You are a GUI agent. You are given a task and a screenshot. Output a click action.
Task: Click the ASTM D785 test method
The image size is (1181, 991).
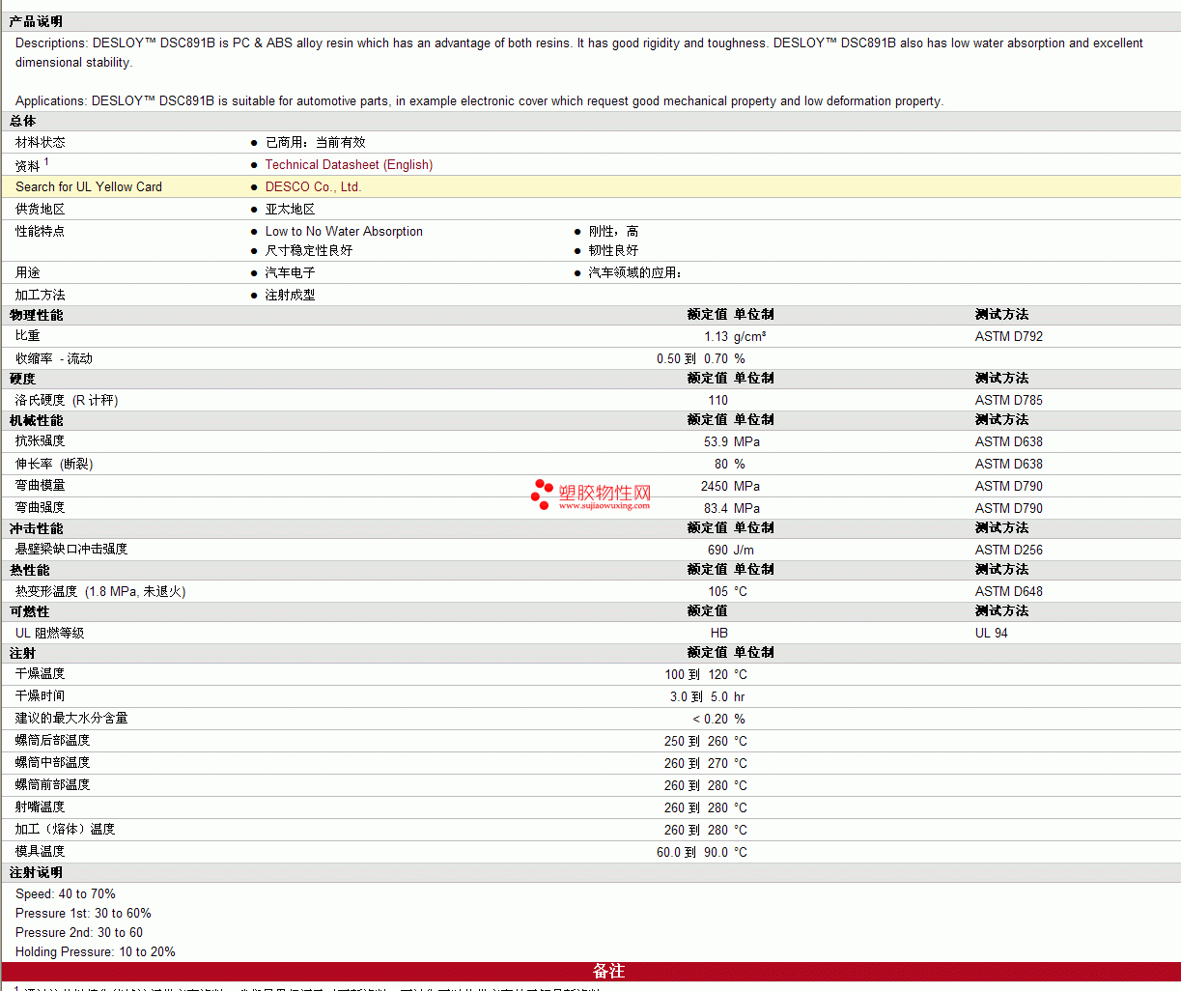tap(1009, 401)
